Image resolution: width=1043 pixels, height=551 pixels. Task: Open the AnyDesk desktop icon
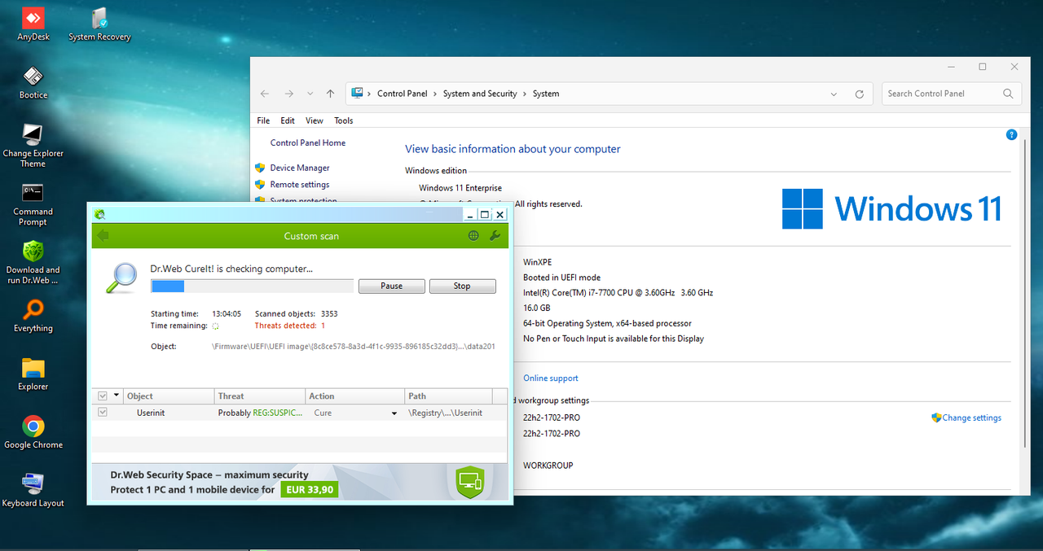[x=33, y=24]
